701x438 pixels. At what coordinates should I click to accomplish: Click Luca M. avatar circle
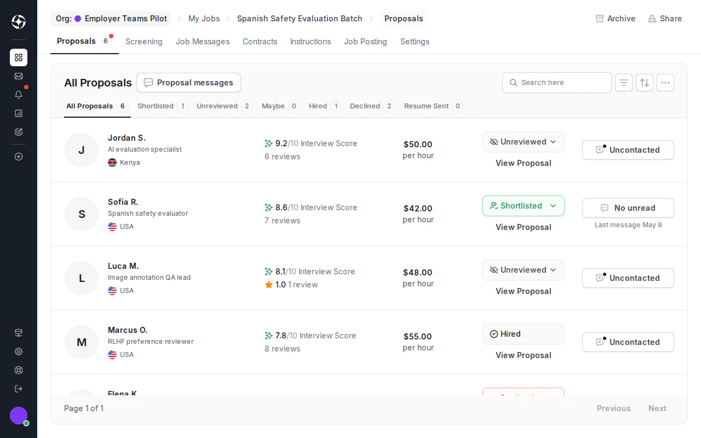point(82,278)
